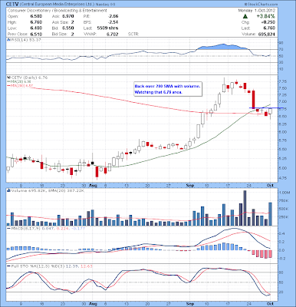Click the Oct label under the price chart
The image size is (296, 307).
[270, 185]
